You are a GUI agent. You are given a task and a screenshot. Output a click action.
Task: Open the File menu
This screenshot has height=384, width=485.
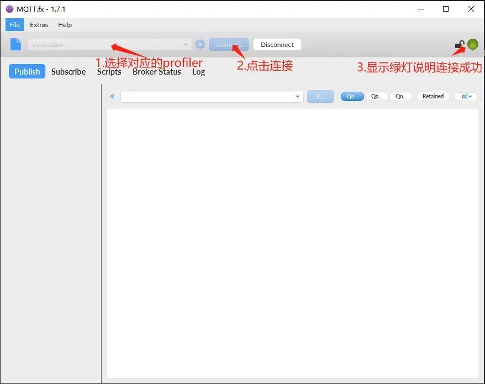pyautogui.click(x=14, y=25)
